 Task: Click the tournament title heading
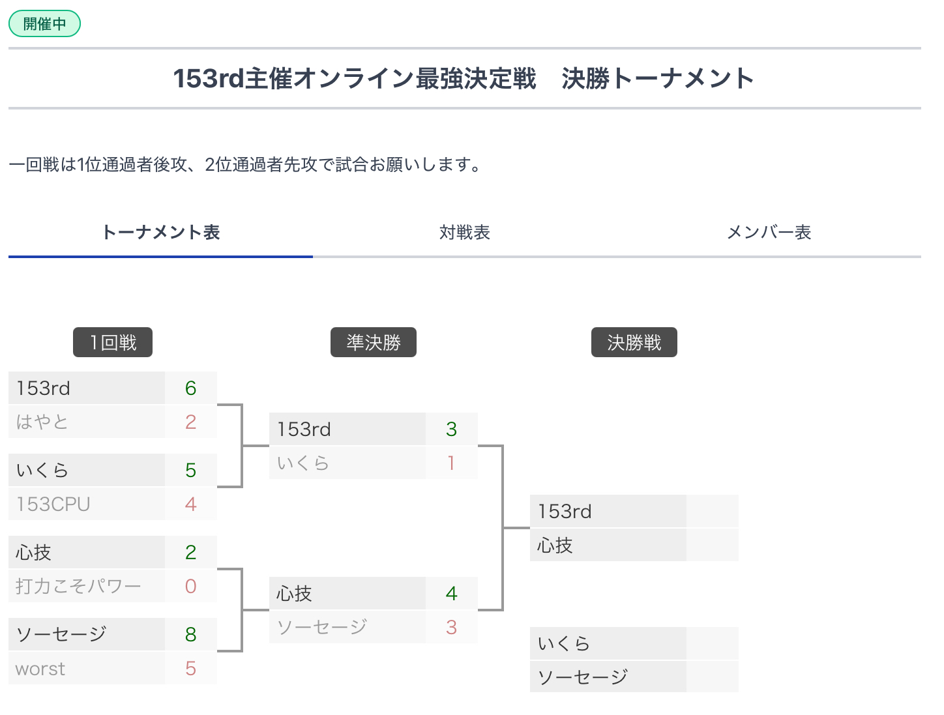tap(464, 78)
